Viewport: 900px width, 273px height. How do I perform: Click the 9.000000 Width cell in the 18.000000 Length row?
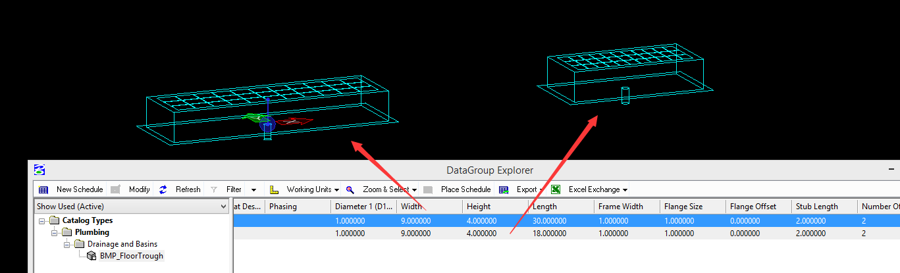coord(429,234)
